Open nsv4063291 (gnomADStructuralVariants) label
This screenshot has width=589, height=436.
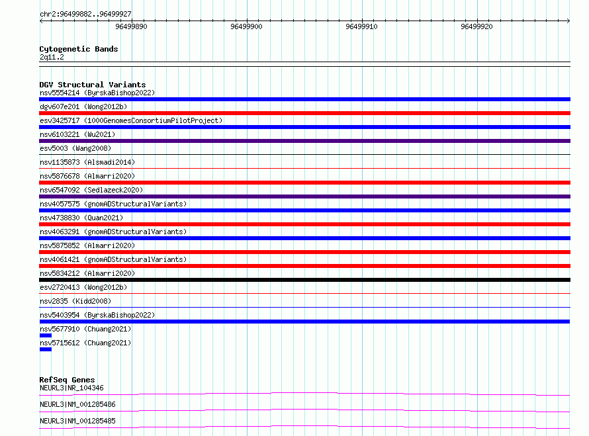(x=113, y=232)
